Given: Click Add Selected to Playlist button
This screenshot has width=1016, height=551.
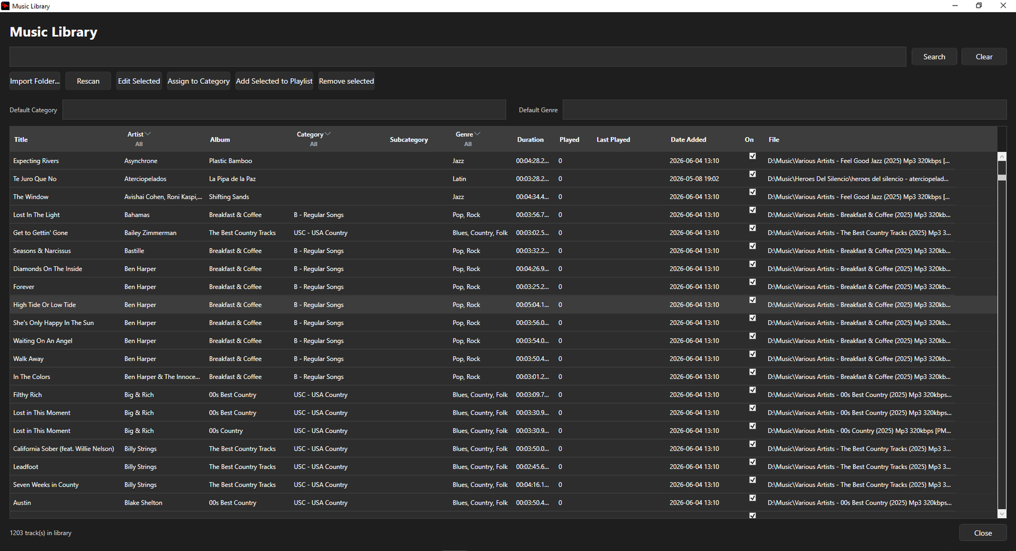Looking at the screenshot, I should (x=274, y=81).
